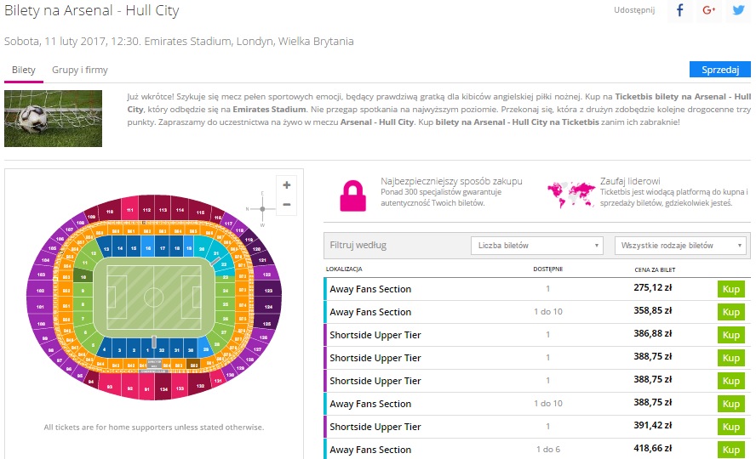This screenshot has width=756, height=459.
Task: Share the event on Twitter
Action: pos(738,10)
